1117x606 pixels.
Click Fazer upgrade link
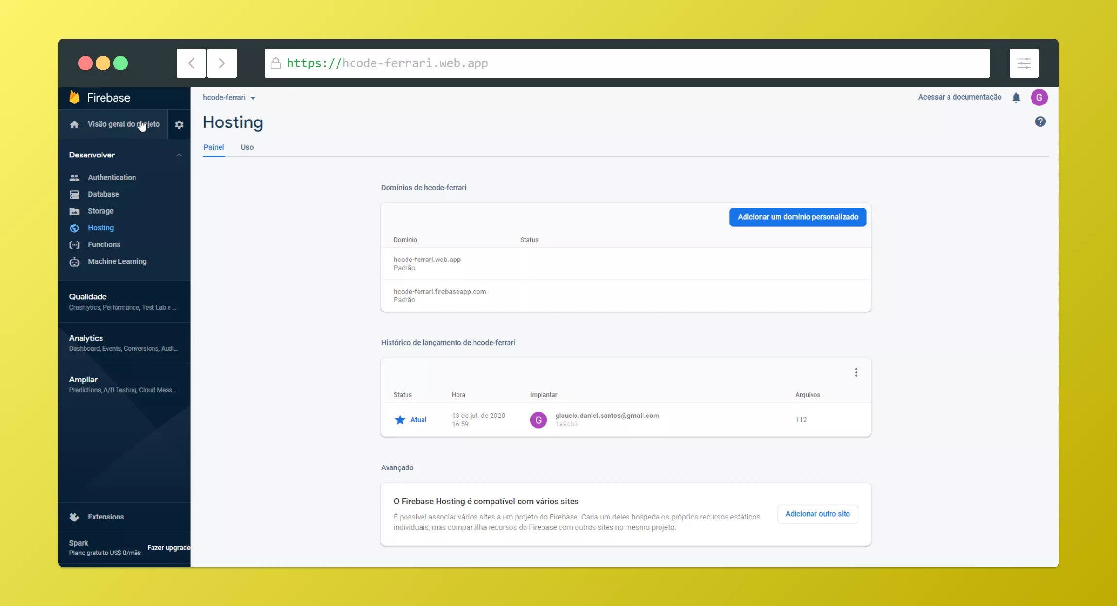pyautogui.click(x=169, y=548)
